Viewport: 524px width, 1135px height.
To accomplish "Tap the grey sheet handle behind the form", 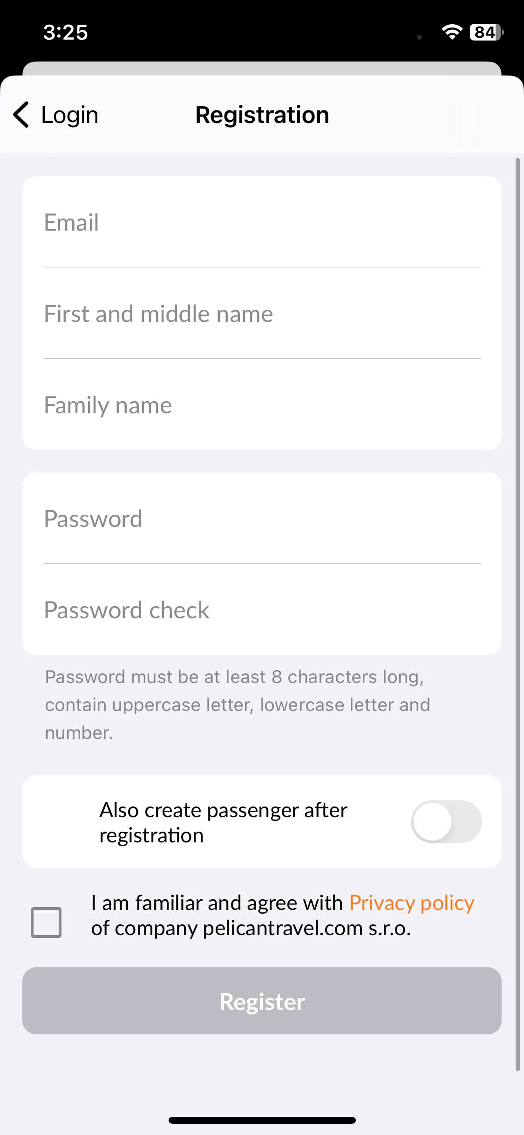I will (262, 68).
